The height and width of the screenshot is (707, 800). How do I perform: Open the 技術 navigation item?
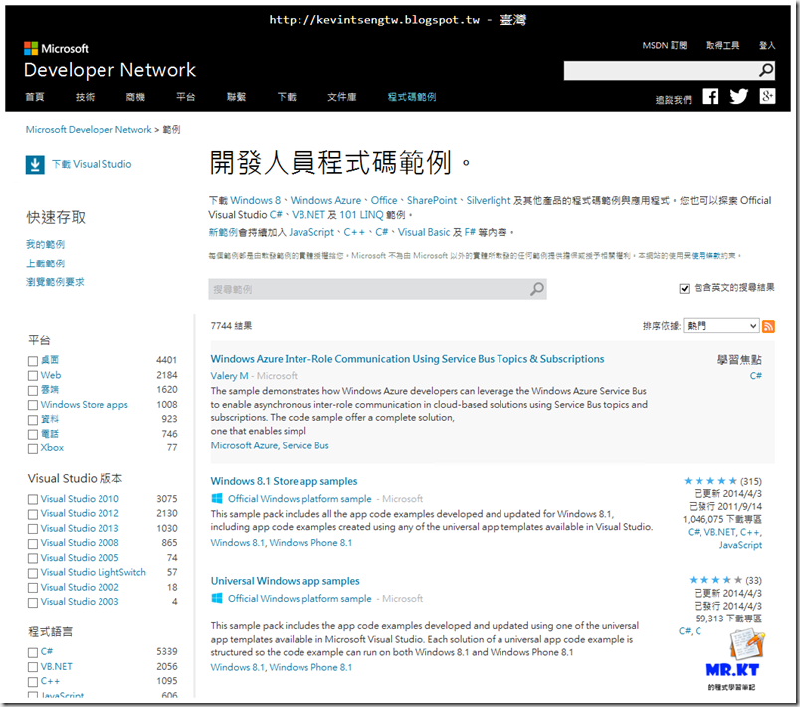86,97
